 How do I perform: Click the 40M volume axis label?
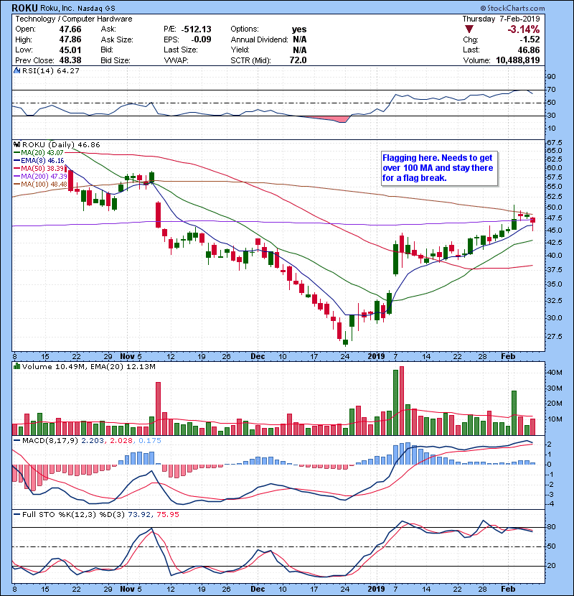pos(555,373)
